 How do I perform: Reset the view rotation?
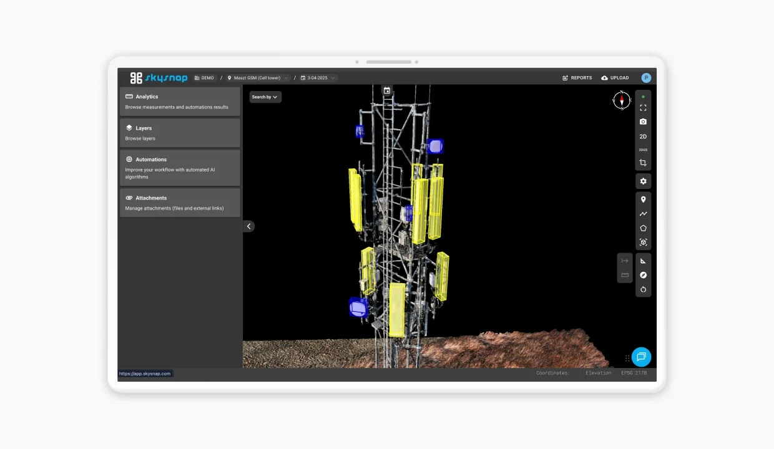643,289
